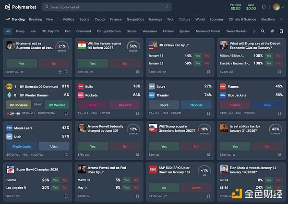Click the search magnifier in the filter row
This screenshot has height=204, width=288.
[x=263, y=31]
